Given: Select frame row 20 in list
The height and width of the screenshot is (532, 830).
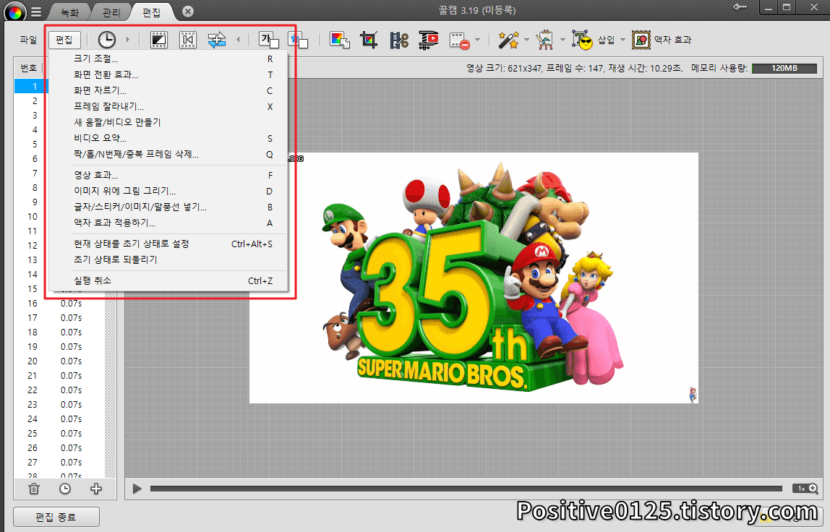Looking at the screenshot, I should (59, 361).
